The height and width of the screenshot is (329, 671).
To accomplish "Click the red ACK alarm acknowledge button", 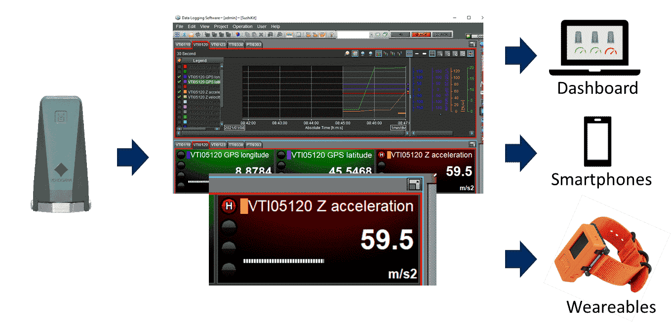I will 421,35.
